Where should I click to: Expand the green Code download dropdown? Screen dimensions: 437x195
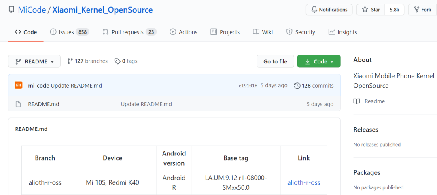(319, 61)
